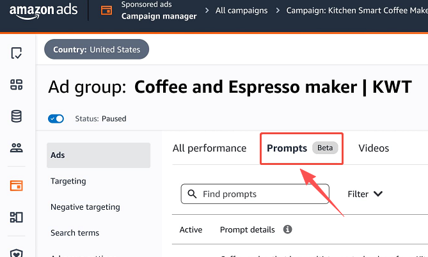428x257 pixels.
Task: Expand the Filter dropdown
Action: tap(365, 194)
